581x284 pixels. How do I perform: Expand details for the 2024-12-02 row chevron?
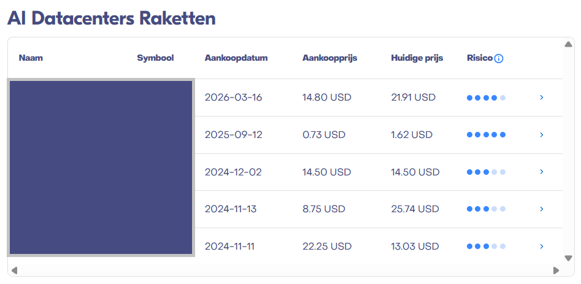pos(542,172)
